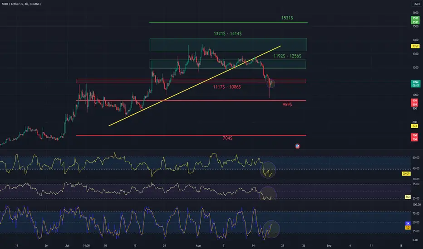Select the circle on the CHOP line
This screenshot has height=249, width=423.
click(x=268, y=170)
